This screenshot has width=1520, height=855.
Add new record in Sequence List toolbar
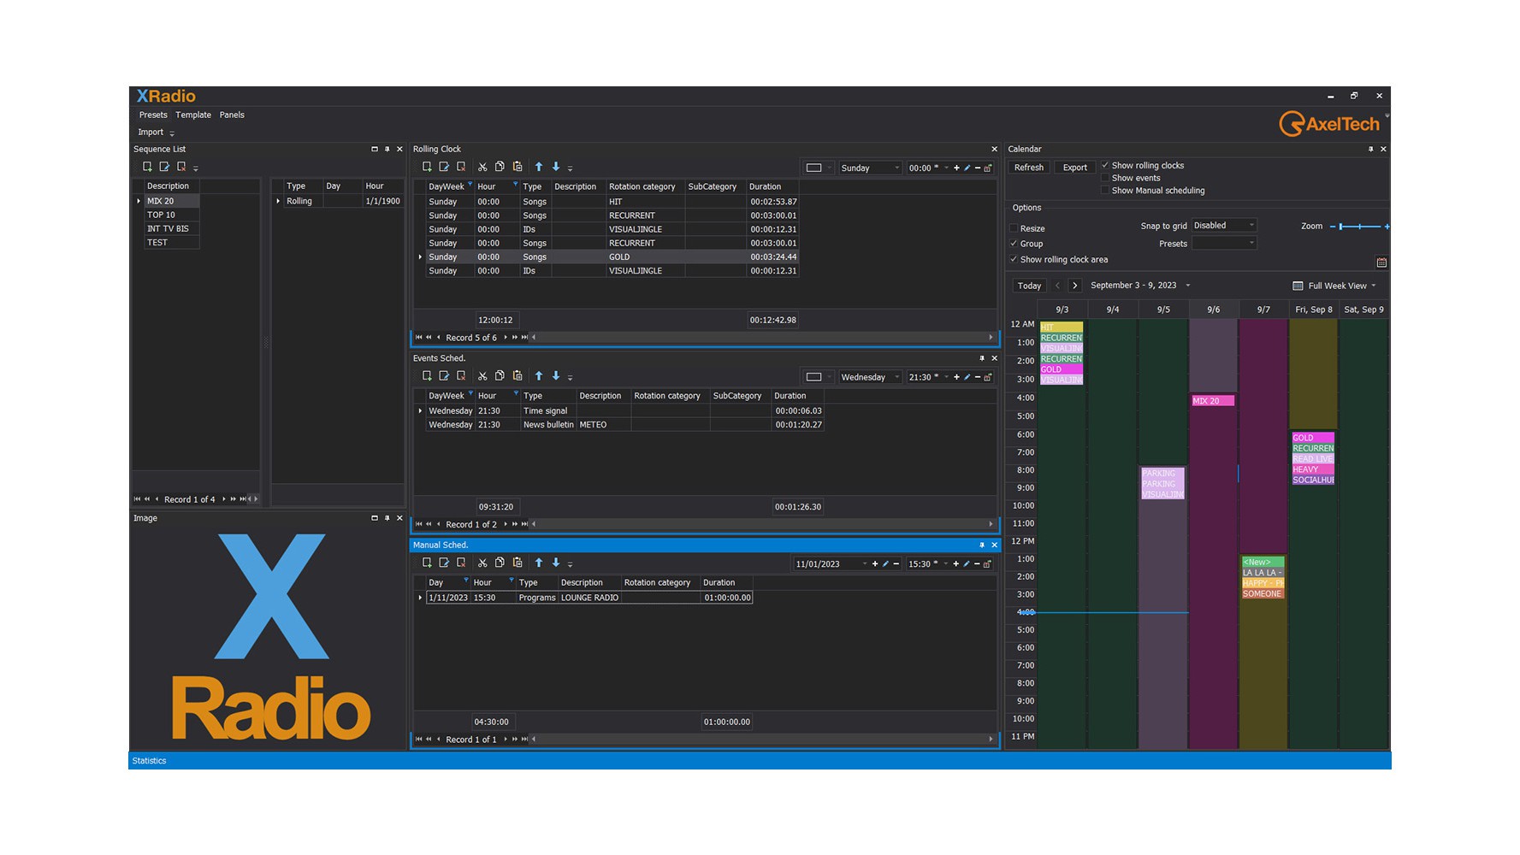[x=147, y=168]
